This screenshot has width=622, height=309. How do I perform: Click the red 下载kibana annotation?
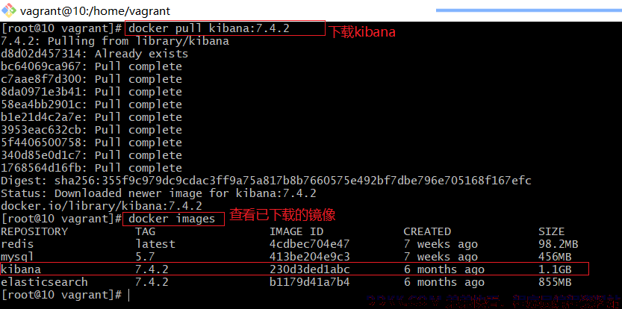click(363, 32)
